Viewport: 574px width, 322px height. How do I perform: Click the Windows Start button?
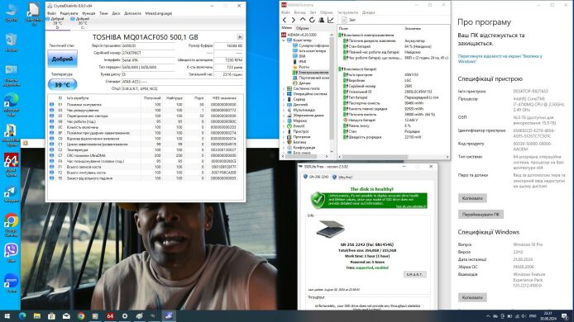tap(7, 315)
